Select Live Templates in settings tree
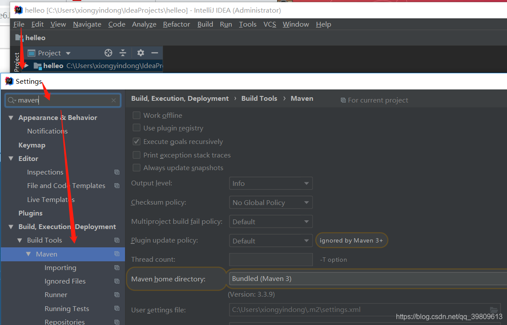 [51, 199]
